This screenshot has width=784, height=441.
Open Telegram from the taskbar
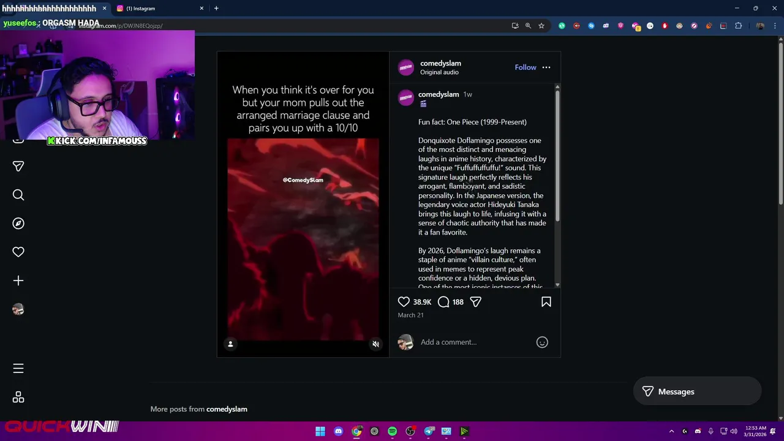coord(429,431)
